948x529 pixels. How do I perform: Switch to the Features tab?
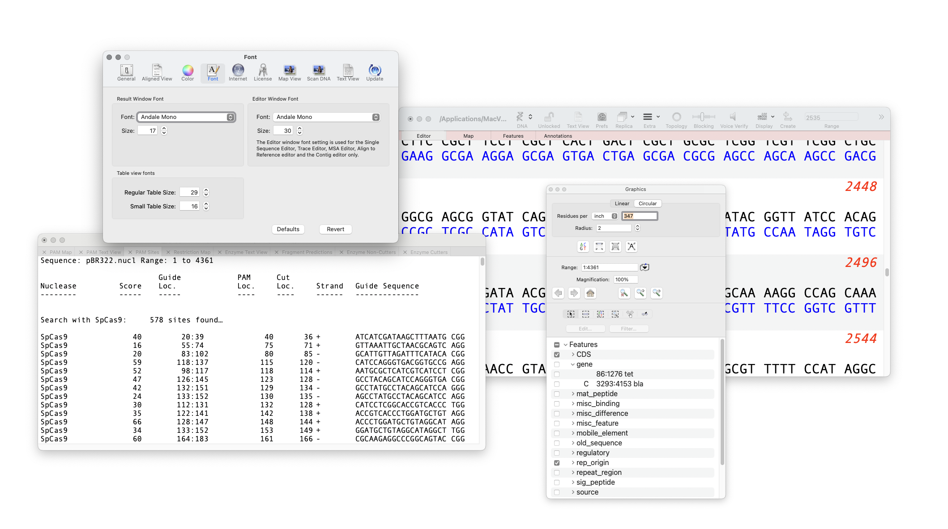(x=513, y=136)
